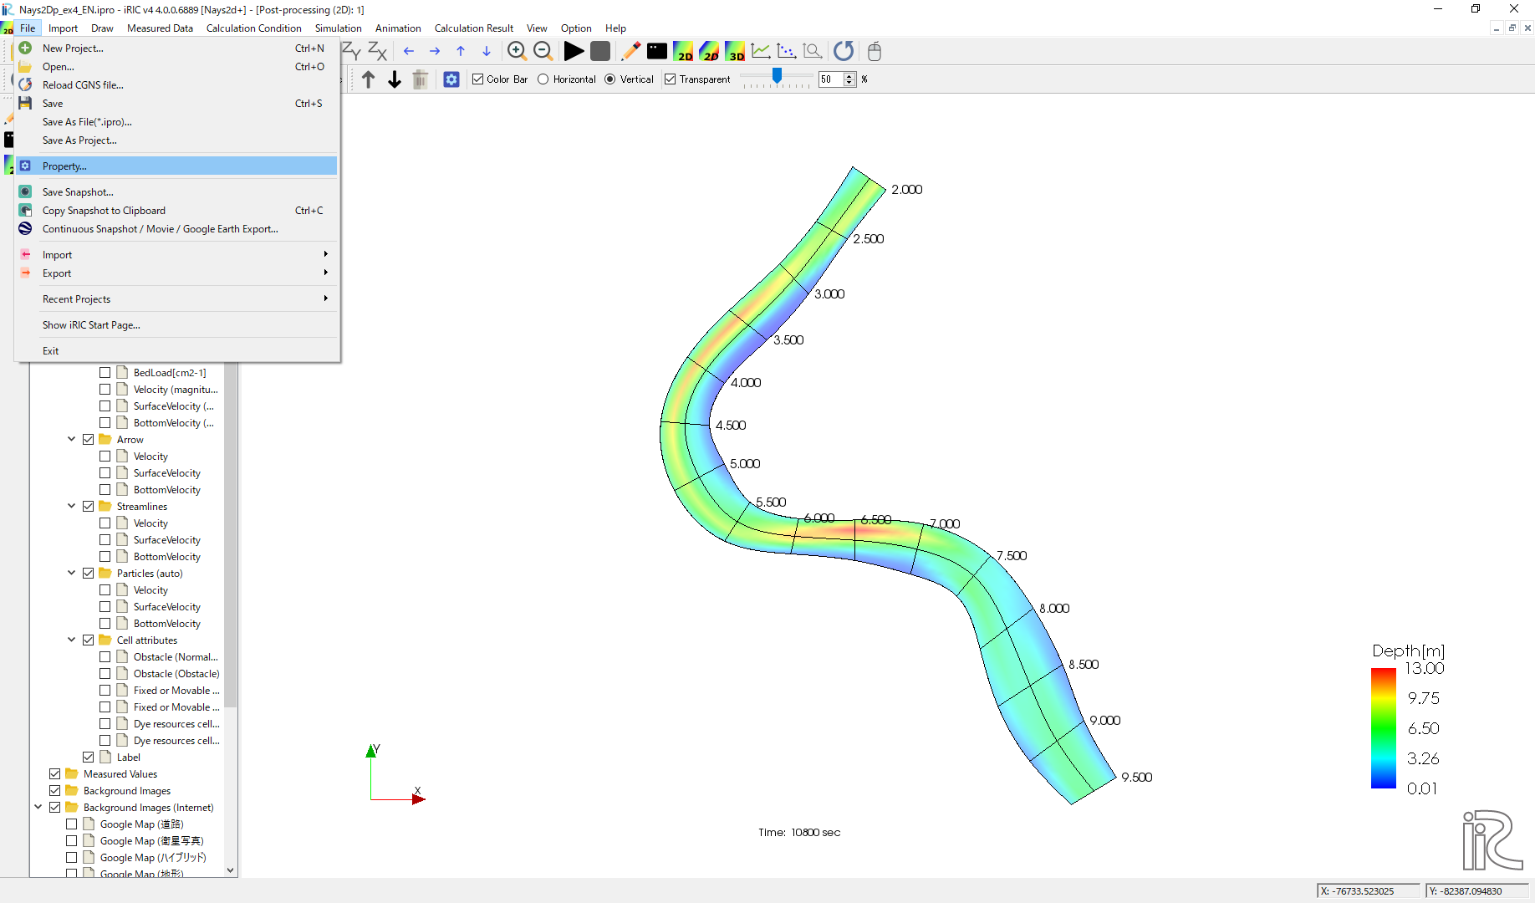Toggle the Transparent checkbox
Image resolution: width=1535 pixels, height=903 pixels.
point(671,79)
